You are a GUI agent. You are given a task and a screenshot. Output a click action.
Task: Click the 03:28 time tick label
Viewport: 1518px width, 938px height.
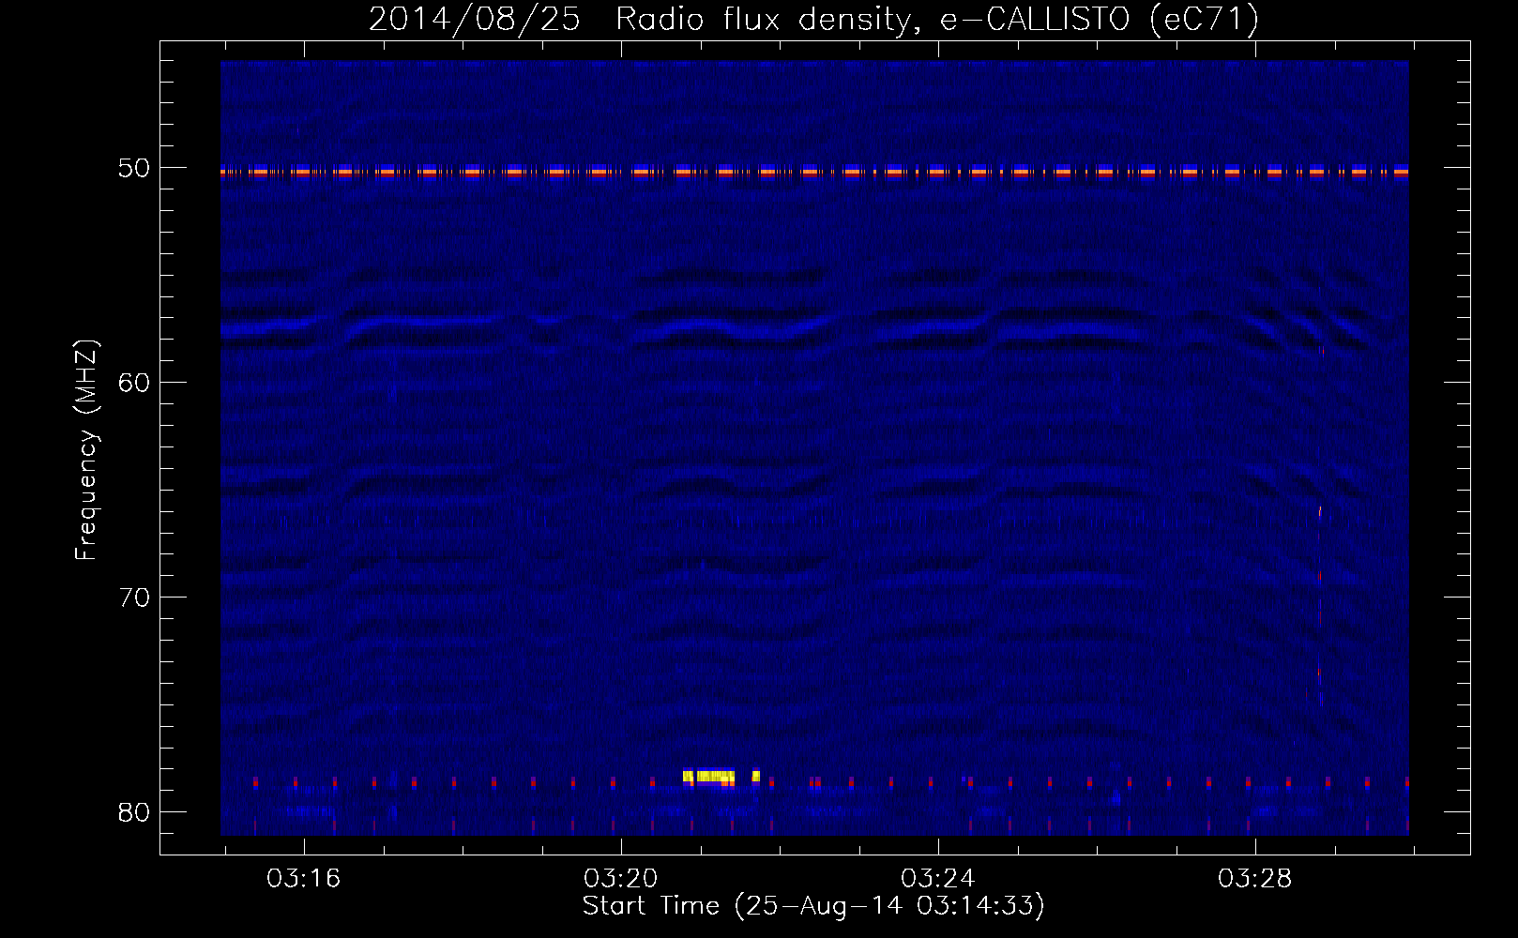1254,879
